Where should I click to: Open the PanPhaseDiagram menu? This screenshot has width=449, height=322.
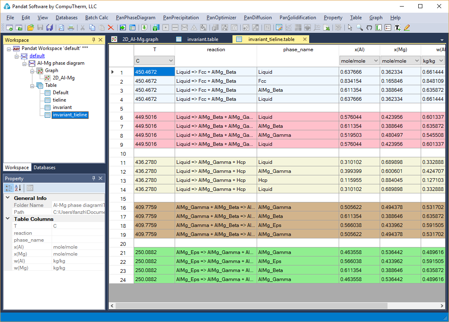click(135, 18)
